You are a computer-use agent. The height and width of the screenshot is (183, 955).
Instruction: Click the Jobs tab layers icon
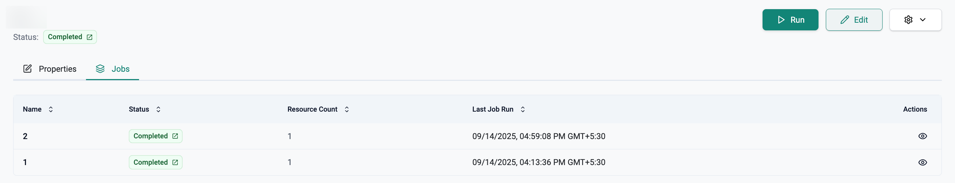point(100,69)
